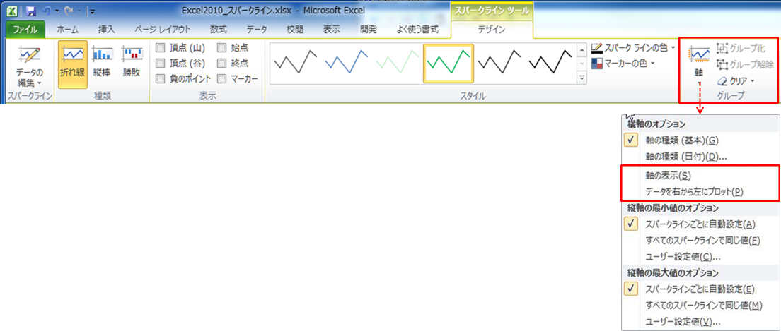The image size is (781, 331).
Task: Toggle the 頂点 (谷) low point checkbox
Action: (160, 63)
